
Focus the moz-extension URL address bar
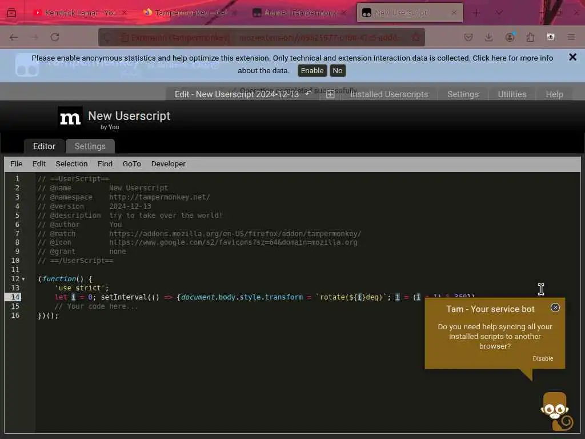(x=261, y=37)
